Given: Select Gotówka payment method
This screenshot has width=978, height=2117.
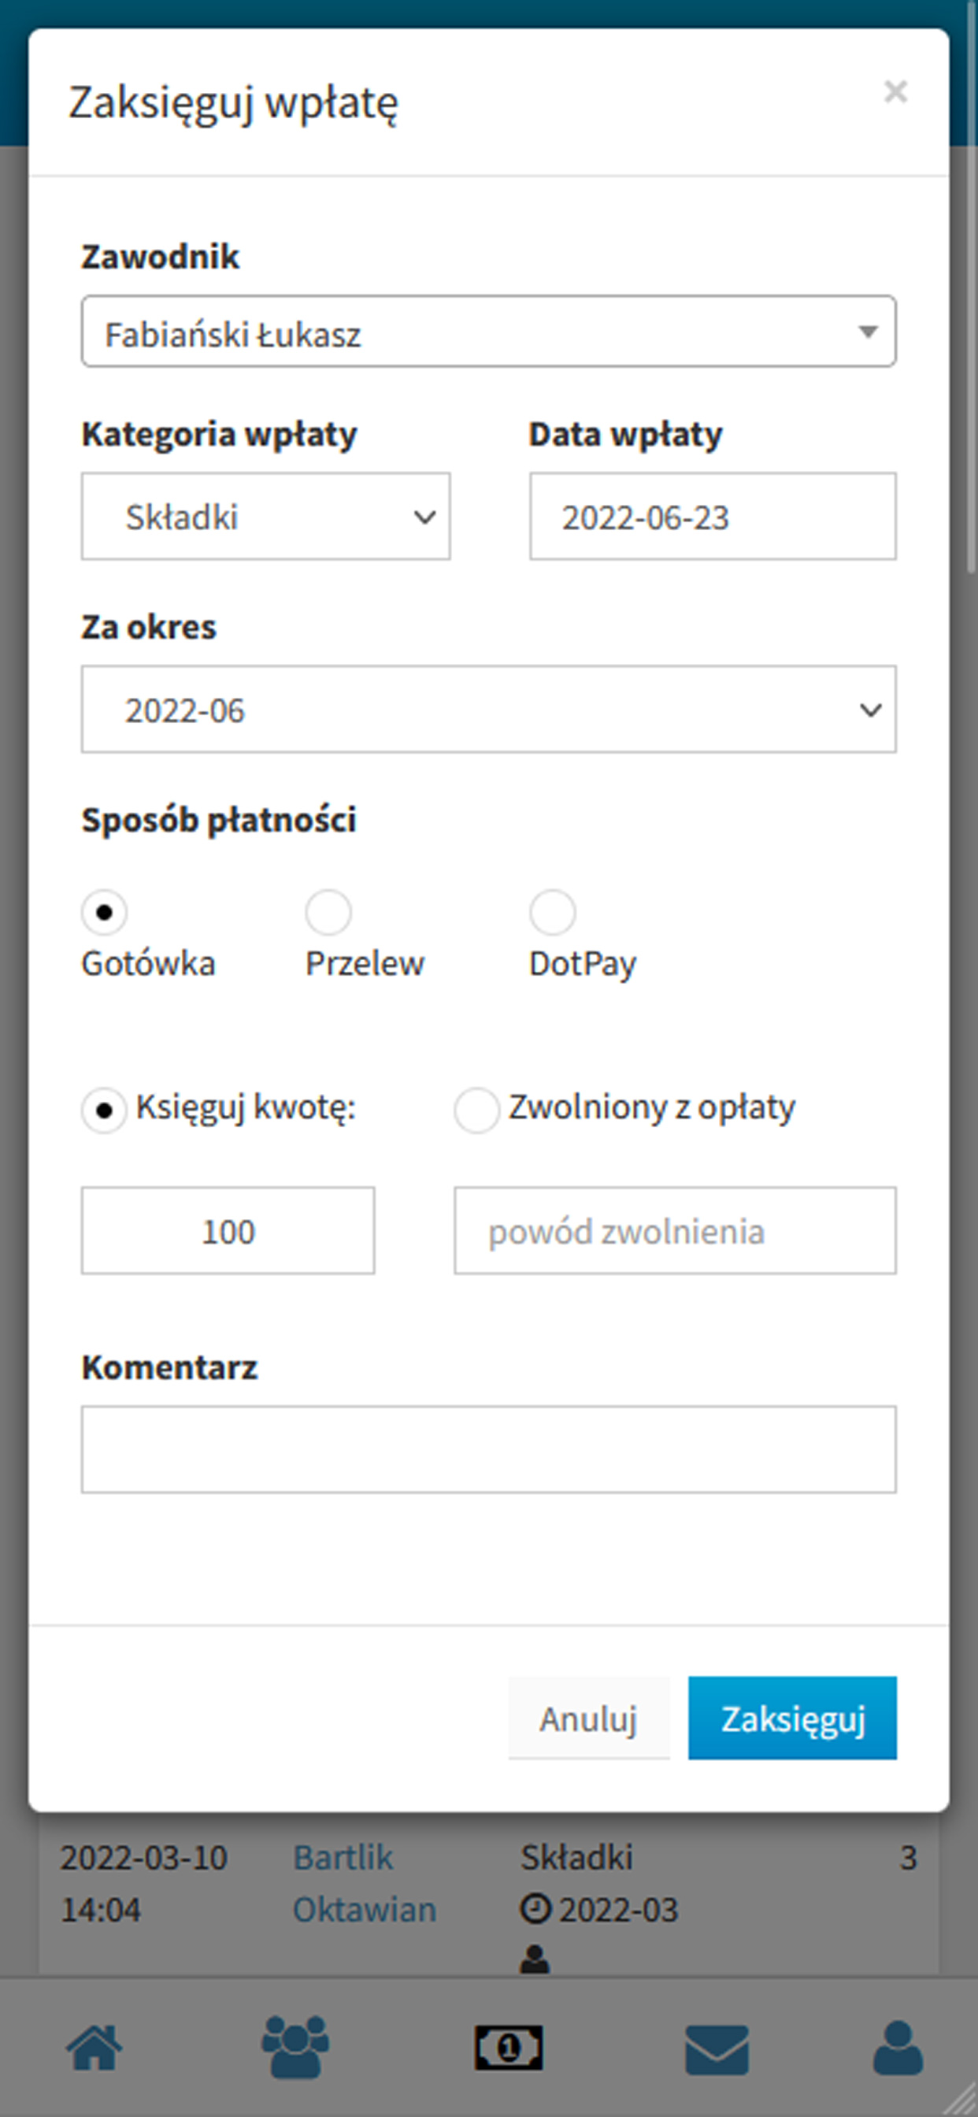Looking at the screenshot, I should 104,912.
